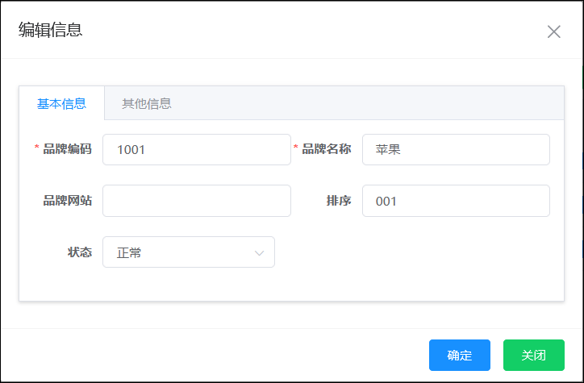Click the empty 品牌网站 input box

click(196, 201)
